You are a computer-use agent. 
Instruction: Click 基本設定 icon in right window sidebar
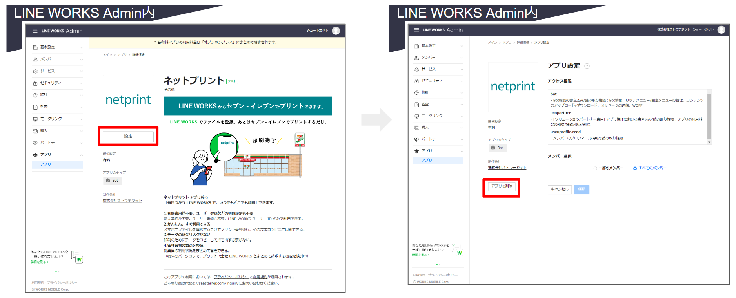(x=417, y=46)
